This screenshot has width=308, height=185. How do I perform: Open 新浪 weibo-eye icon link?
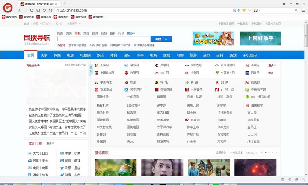click(x=127, y=82)
